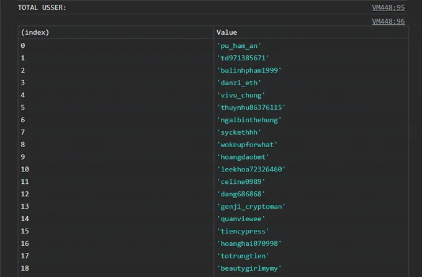Click index cell 1
Viewport: 422px width, 277px height.
click(115, 58)
